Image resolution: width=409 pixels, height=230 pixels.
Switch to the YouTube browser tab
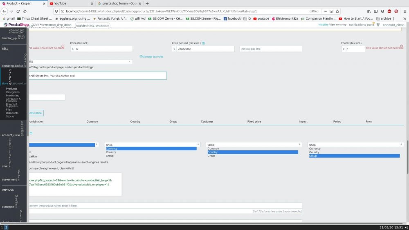pos(71,3)
